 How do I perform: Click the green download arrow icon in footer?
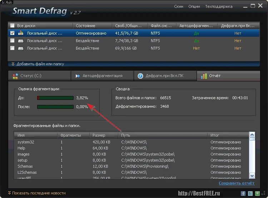pos(257,193)
